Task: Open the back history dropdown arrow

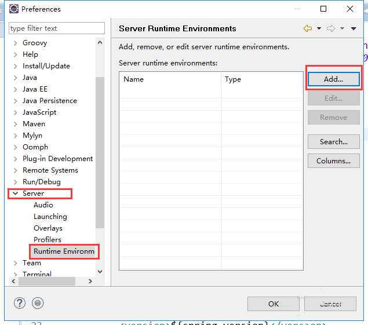Action: (x=319, y=28)
